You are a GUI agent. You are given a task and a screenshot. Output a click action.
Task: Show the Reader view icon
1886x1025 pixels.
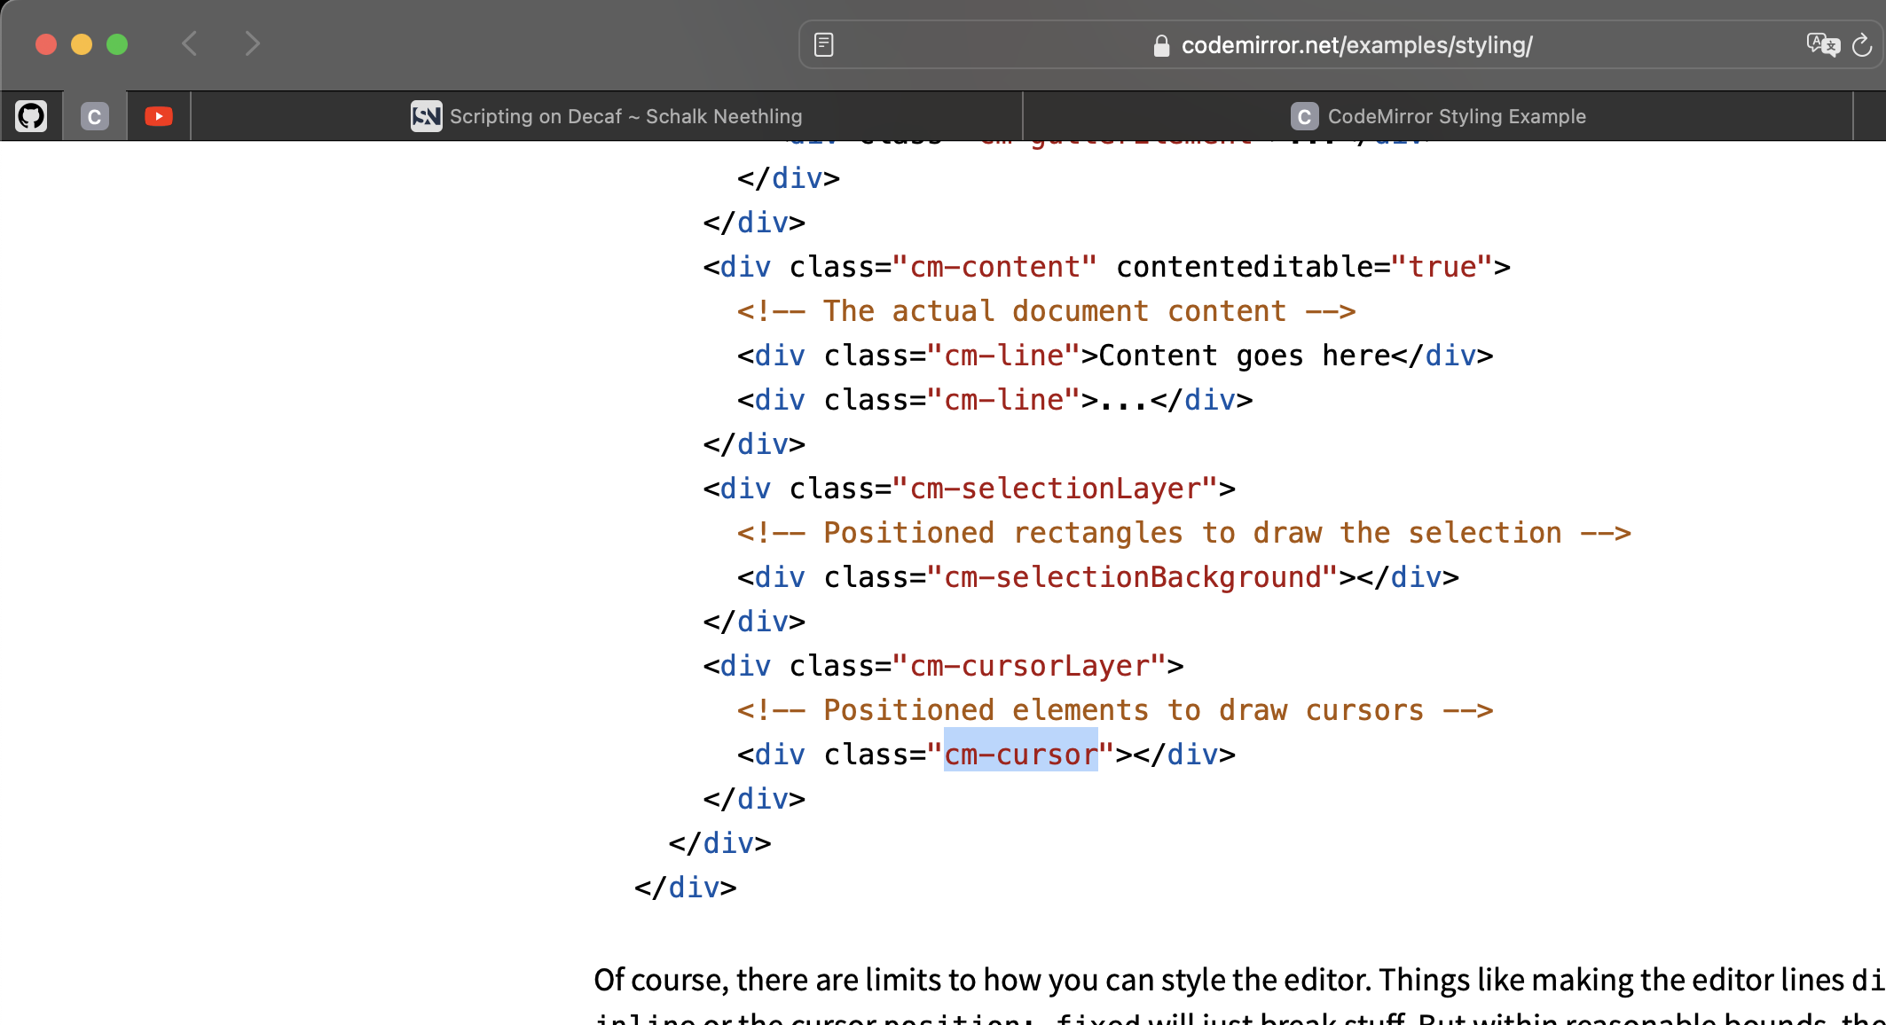[x=823, y=44]
